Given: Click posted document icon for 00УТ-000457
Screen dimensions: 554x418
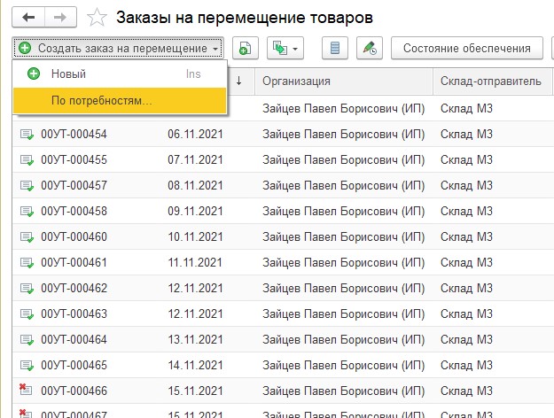Looking at the screenshot, I should tap(27, 186).
